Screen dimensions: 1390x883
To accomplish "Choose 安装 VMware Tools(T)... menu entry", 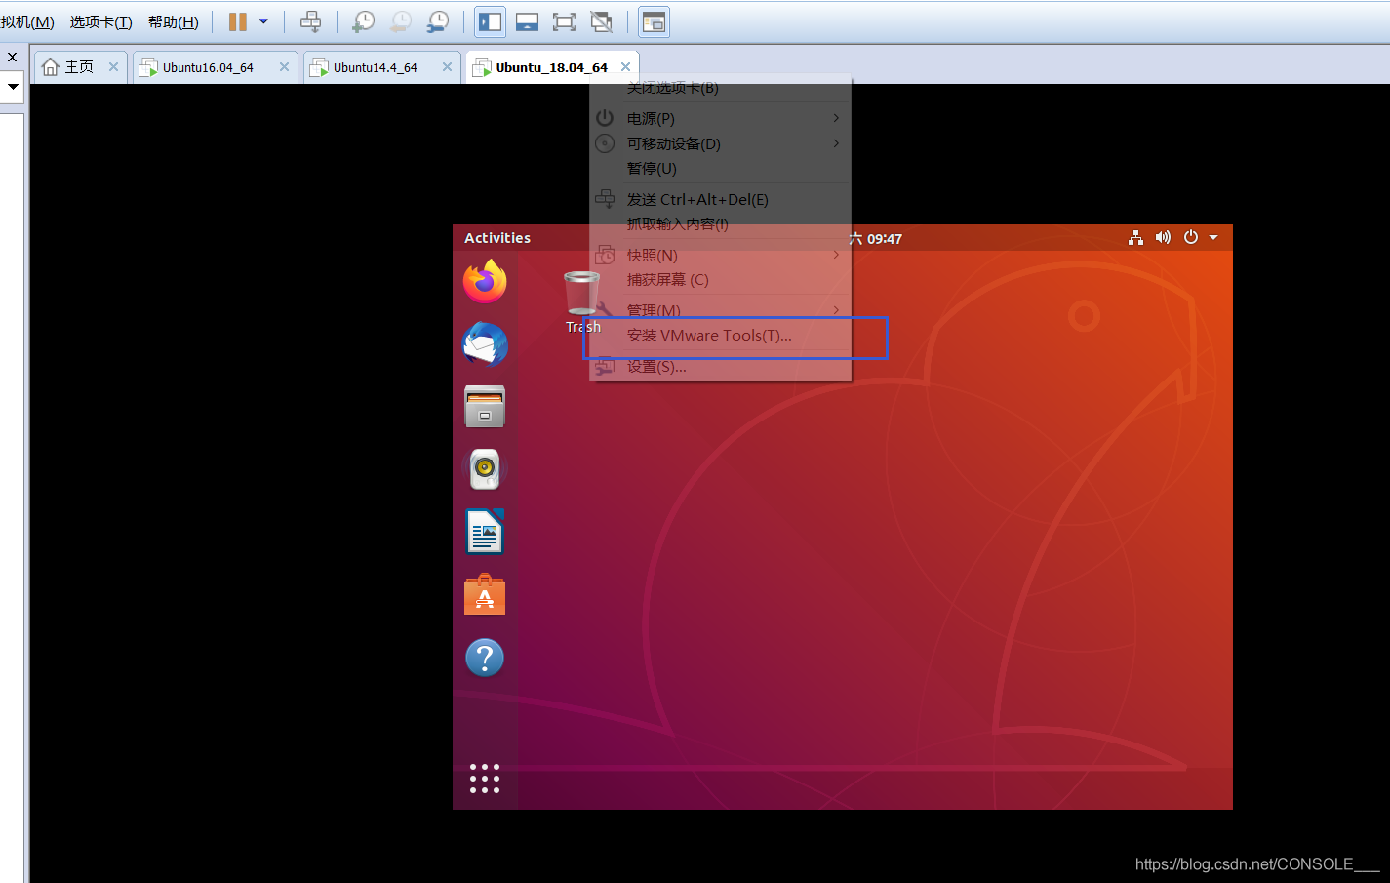I will 720,335.
